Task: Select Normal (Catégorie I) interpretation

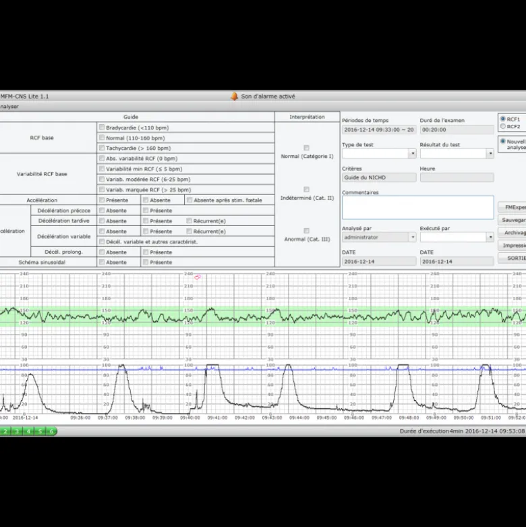Action: point(306,148)
